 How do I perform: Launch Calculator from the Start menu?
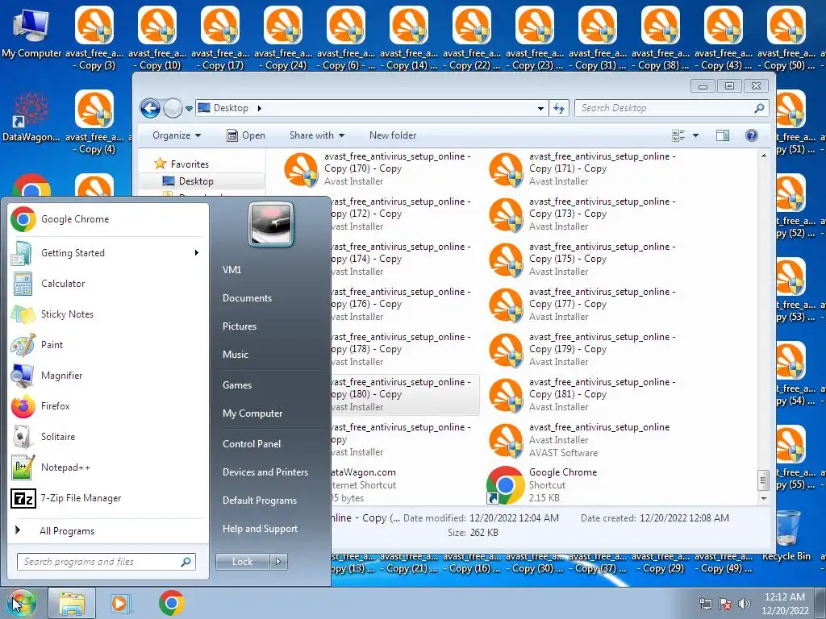[x=107, y=284]
